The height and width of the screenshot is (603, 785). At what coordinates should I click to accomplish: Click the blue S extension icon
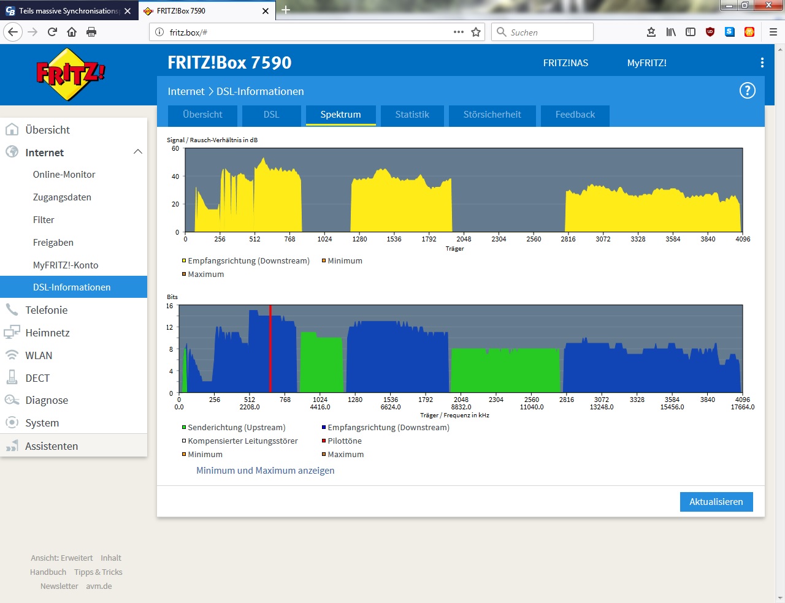click(730, 32)
